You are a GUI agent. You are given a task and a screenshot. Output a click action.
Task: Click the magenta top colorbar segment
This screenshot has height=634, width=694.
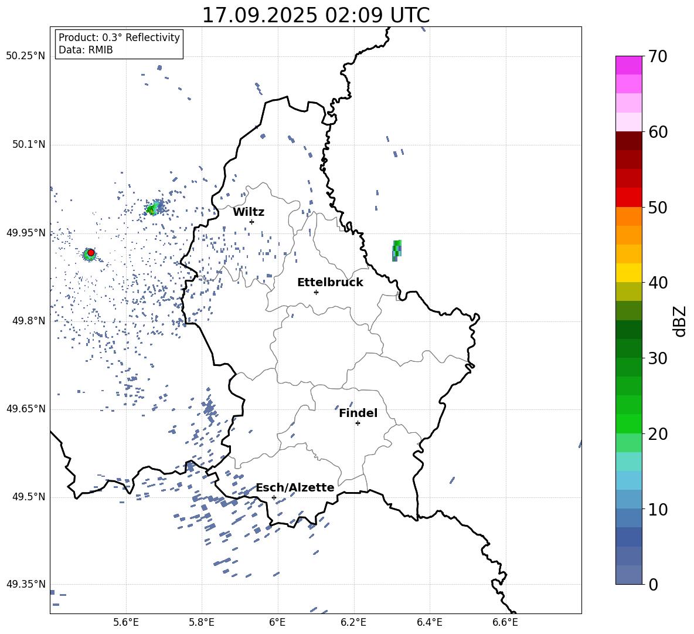coord(629,65)
